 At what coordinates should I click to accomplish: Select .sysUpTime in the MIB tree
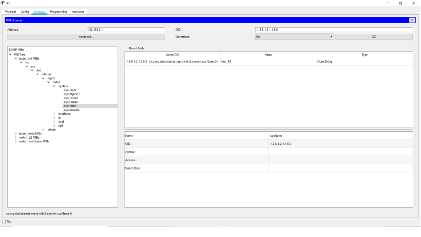point(71,98)
